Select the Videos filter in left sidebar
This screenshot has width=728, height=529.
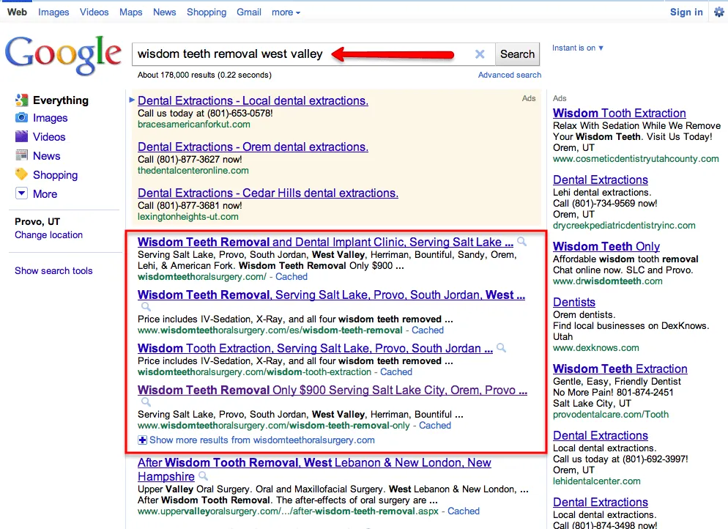point(49,137)
